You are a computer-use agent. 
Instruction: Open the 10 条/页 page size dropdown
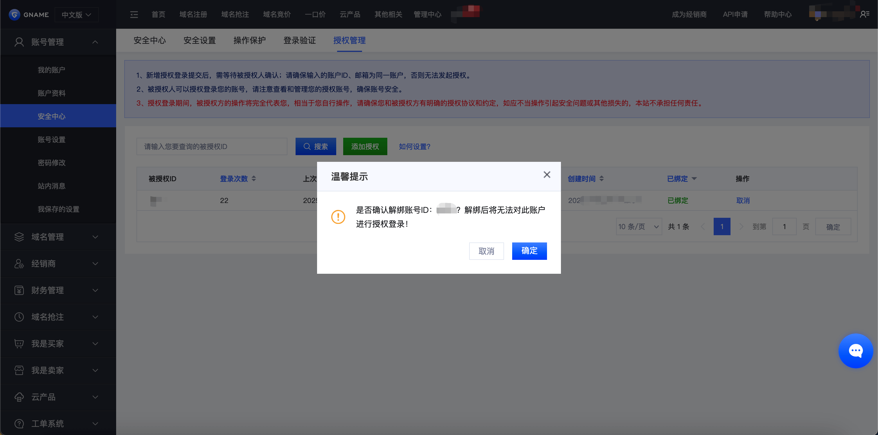[638, 227]
